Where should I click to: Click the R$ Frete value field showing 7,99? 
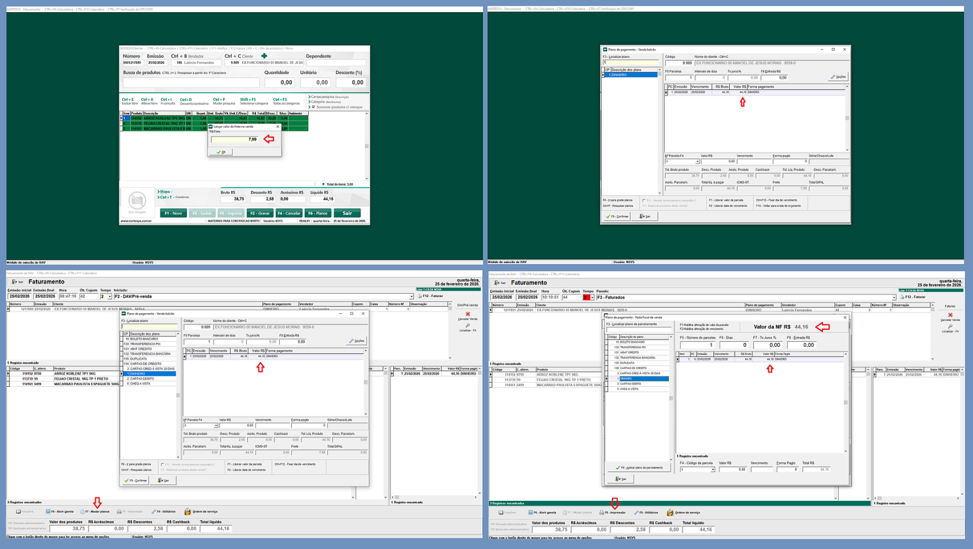pyautogui.click(x=235, y=140)
